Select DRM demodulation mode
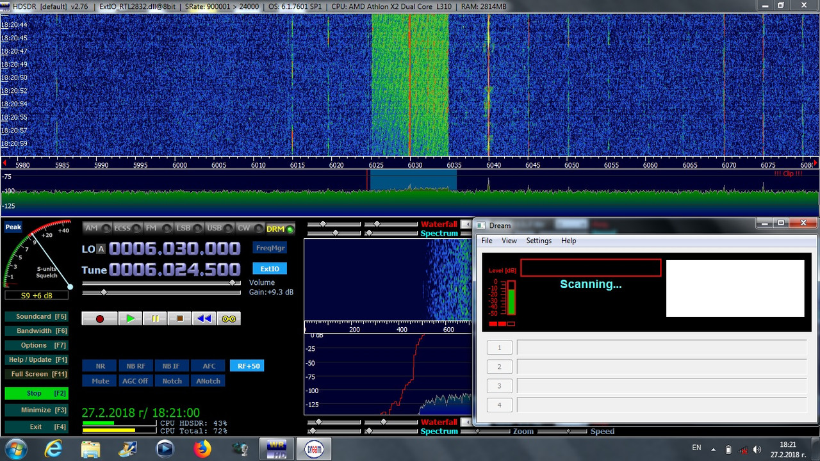 280,228
